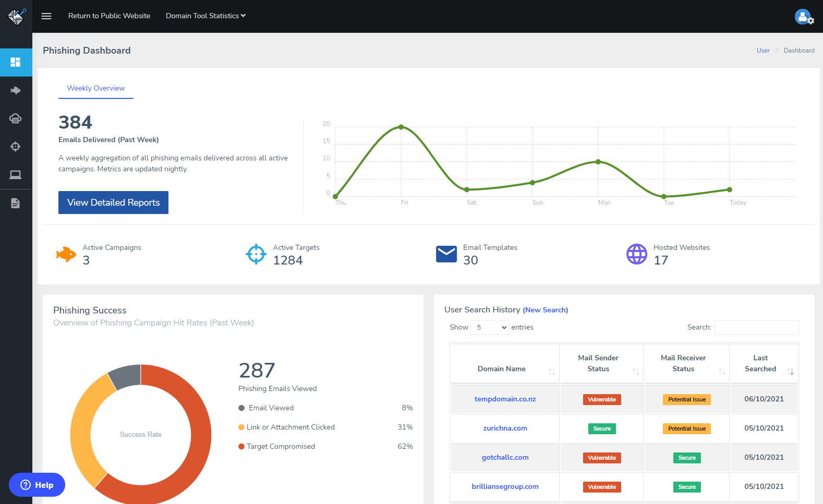
Task: Click Potential Issue badge for tempdomain.co.nz
Action: tap(687, 399)
